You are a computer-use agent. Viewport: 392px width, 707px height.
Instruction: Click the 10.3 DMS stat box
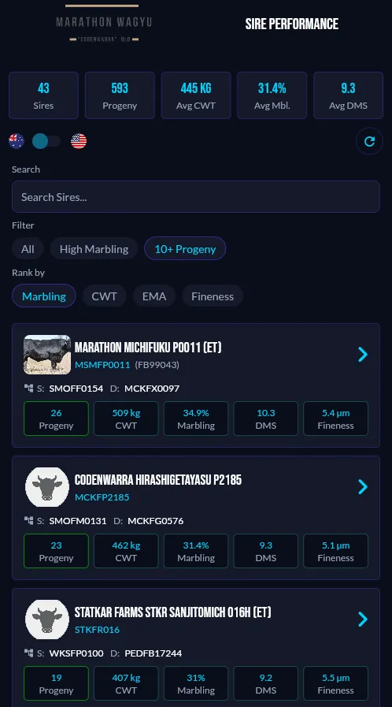265,419
